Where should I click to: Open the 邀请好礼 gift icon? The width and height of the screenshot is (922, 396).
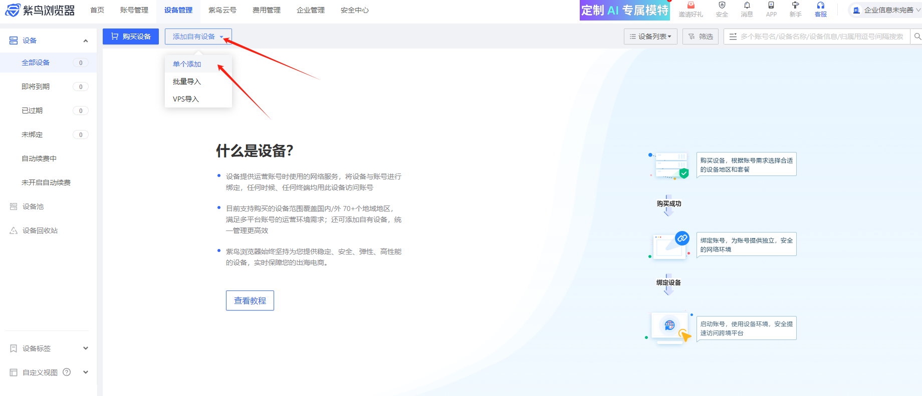[x=691, y=5]
